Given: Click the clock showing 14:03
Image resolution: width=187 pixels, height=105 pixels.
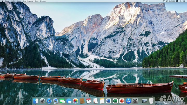Looking at the screenshot, I should [x=172, y=1].
